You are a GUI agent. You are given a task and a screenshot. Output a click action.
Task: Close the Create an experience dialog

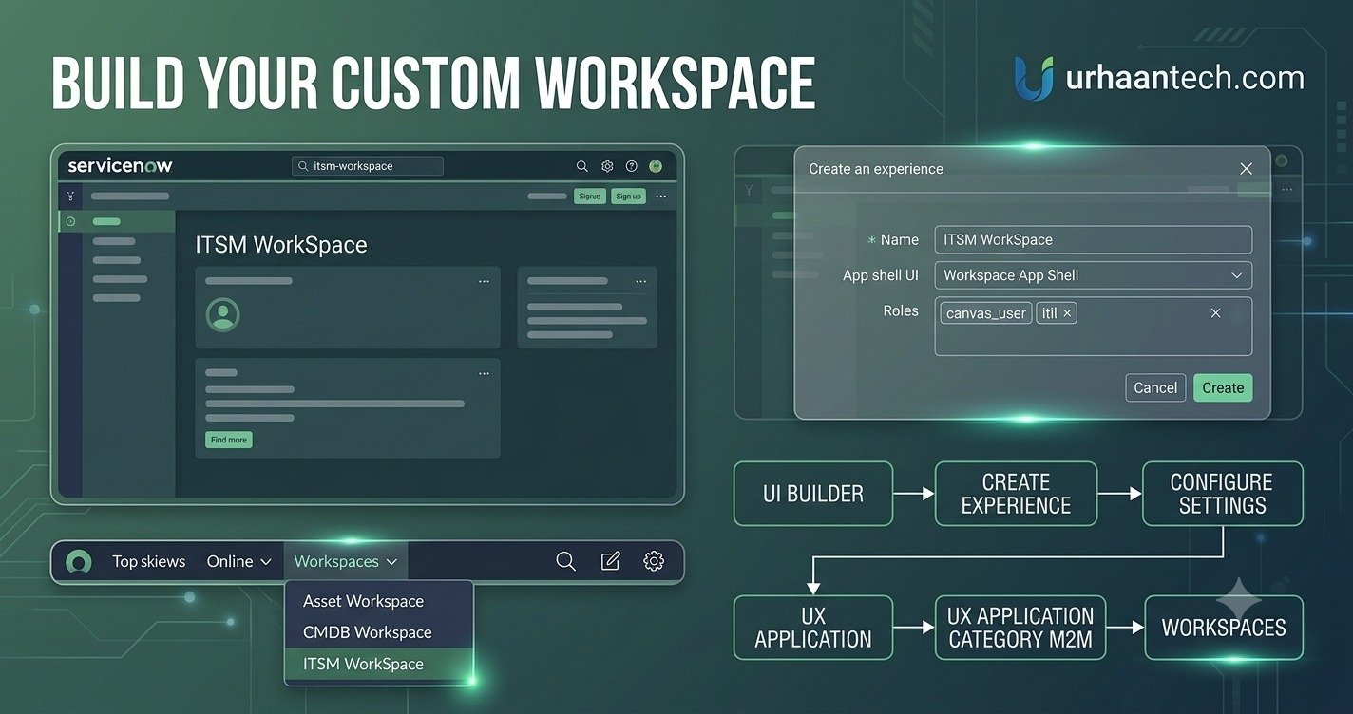(x=1247, y=169)
